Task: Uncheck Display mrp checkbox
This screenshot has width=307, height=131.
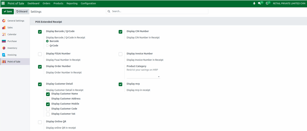Action: point(121,85)
